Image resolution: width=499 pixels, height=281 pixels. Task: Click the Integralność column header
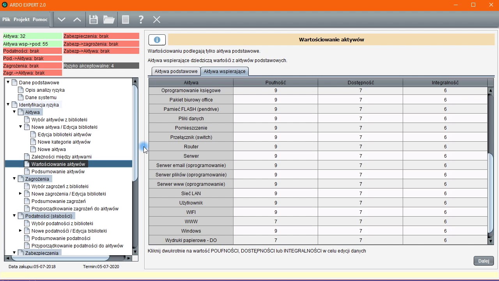[445, 82]
